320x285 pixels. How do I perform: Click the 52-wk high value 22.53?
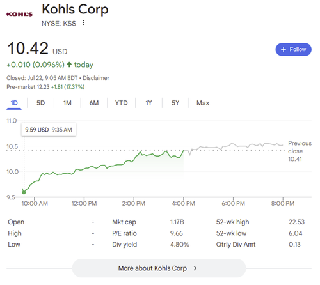tap(296, 222)
